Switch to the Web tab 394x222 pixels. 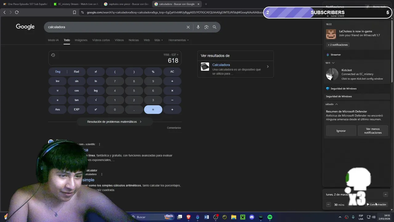click(x=147, y=40)
